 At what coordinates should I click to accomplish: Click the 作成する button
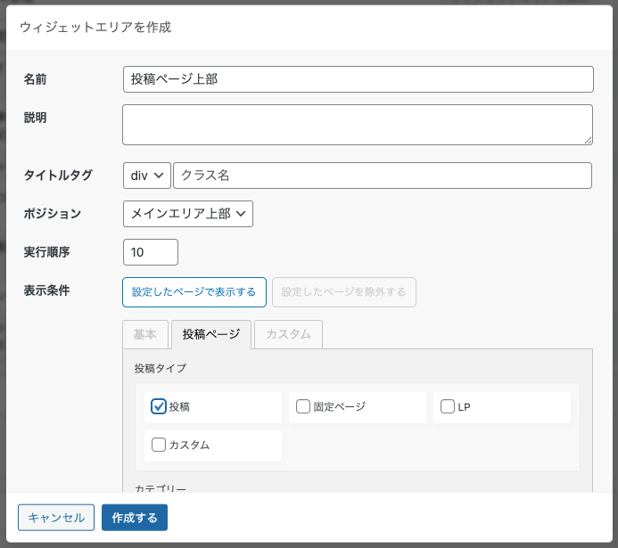pos(135,518)
